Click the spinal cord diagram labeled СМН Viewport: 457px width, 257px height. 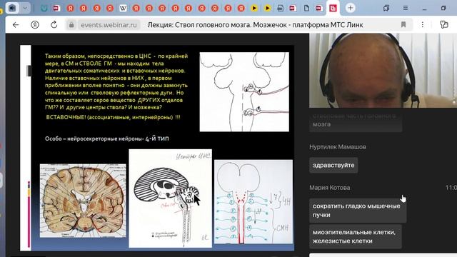[x=253, y=201]
